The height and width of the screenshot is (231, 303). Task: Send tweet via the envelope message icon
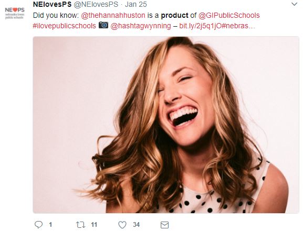pos(165,225)
